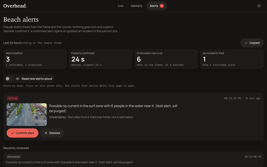Enable the Read new alerts aloud switch
Image resolution: width=267 pixels, height=167 pixels.
coord(9,79)
